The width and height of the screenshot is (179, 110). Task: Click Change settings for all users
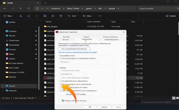click(74, 101)
